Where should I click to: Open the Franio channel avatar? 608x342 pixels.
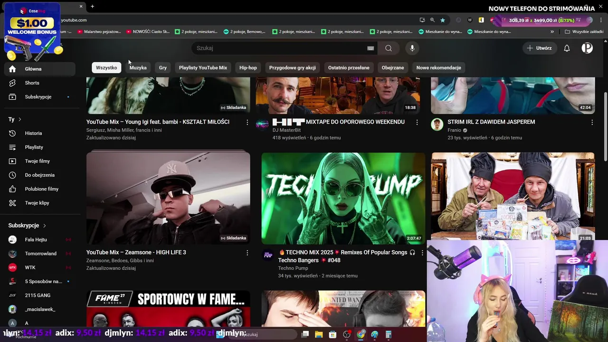tap(437, 124)
